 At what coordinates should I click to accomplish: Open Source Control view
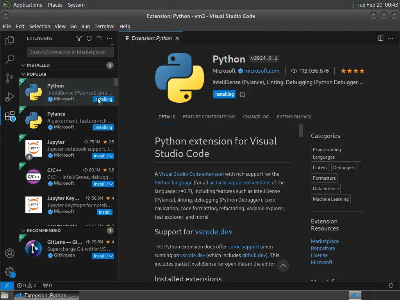pyautogui.click(x=10, y=78)
